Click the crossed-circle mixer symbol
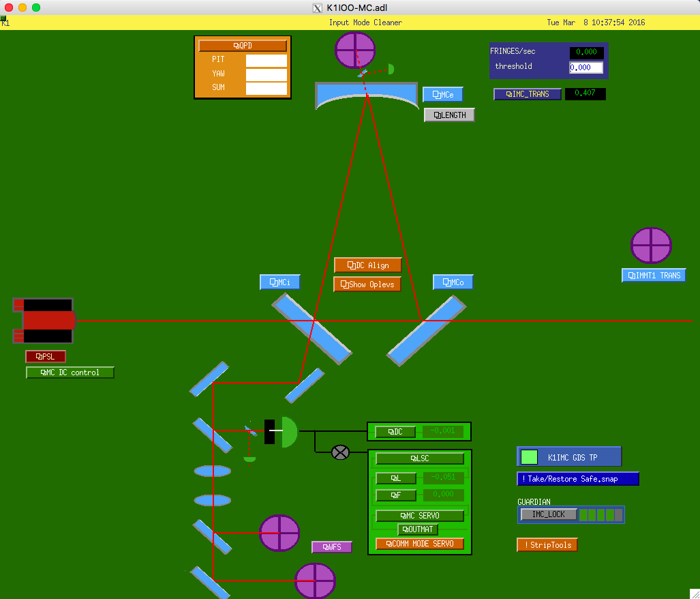 [x=340, y=452]
